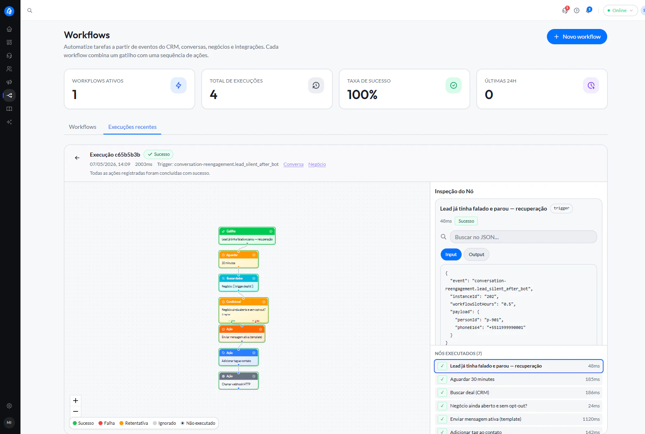Show the Output JSON tab

[x=477, y=254]
